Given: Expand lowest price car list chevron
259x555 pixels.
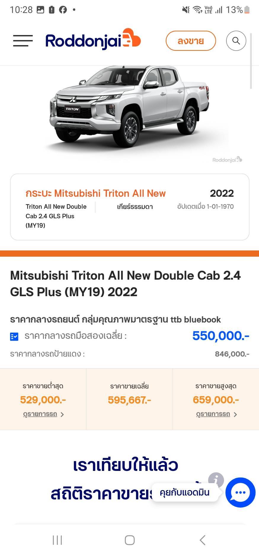Looking at the screenshot, I should 62,415.
